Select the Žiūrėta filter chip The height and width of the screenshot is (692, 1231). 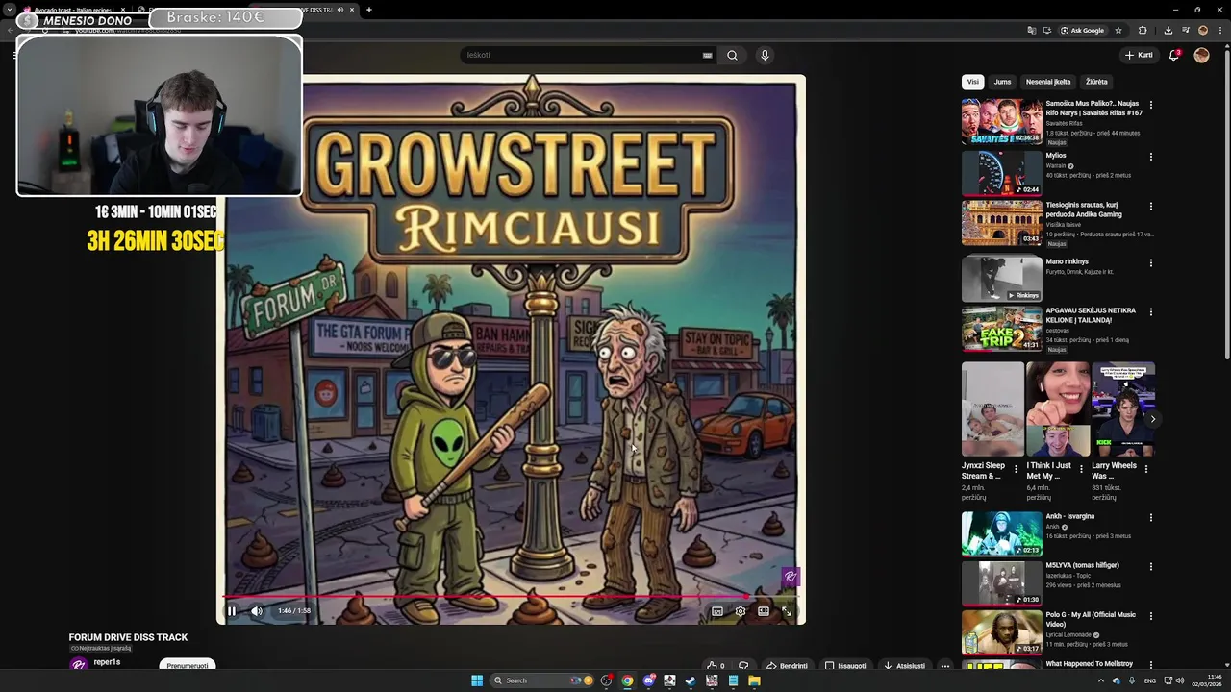(1096, 82)
